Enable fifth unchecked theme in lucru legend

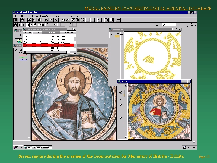point(120,112)
